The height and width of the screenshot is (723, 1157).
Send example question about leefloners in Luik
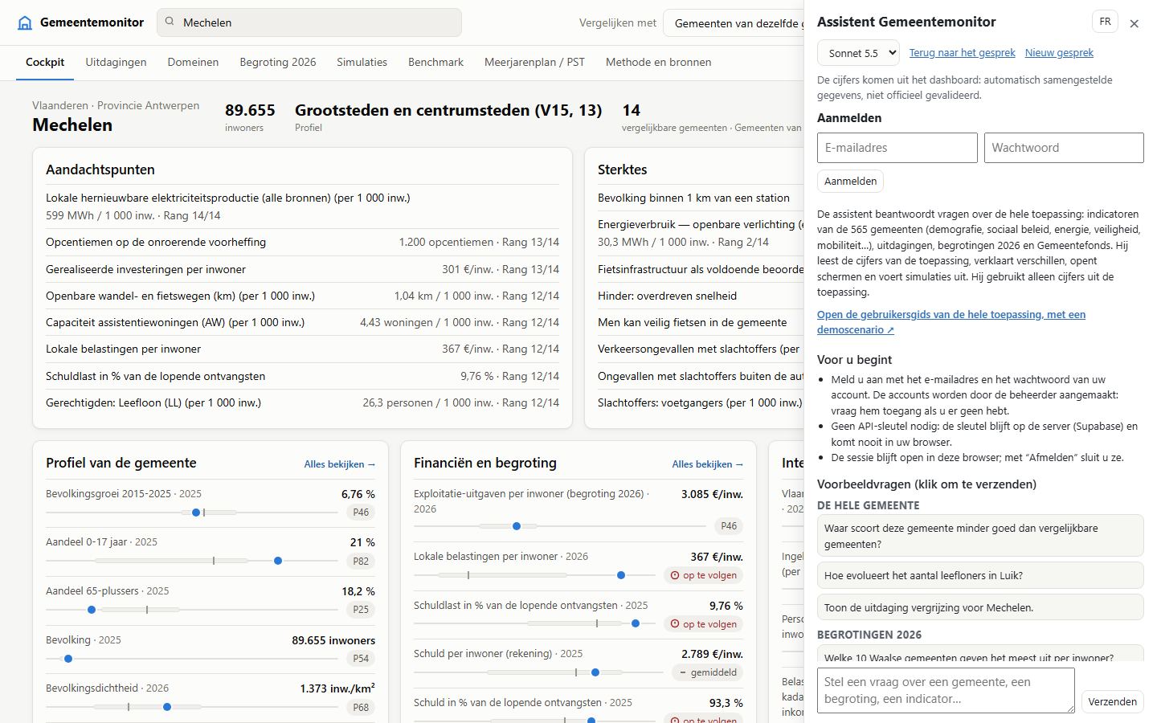pos(980,575)
